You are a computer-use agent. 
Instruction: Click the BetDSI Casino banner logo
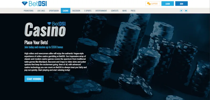45,30
